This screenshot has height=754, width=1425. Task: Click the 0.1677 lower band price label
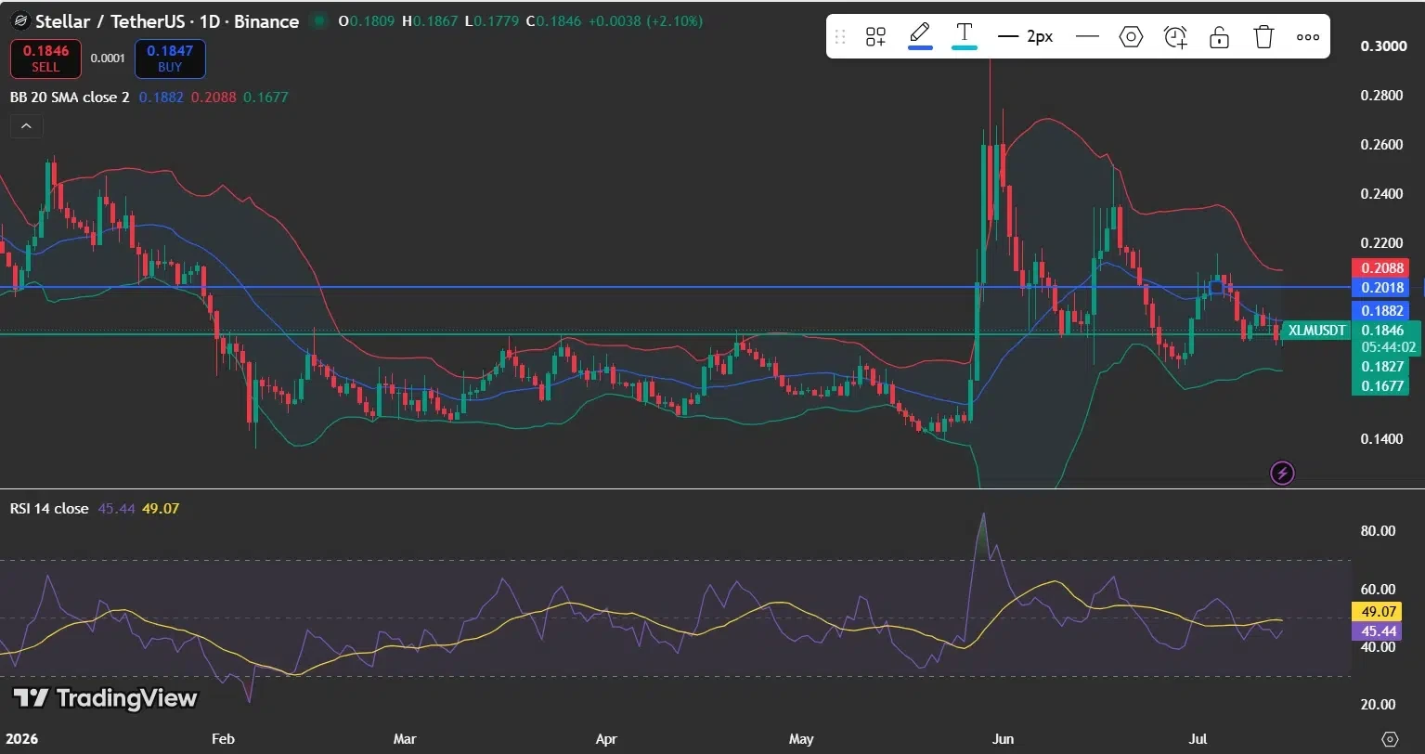tap(1382, 385)
